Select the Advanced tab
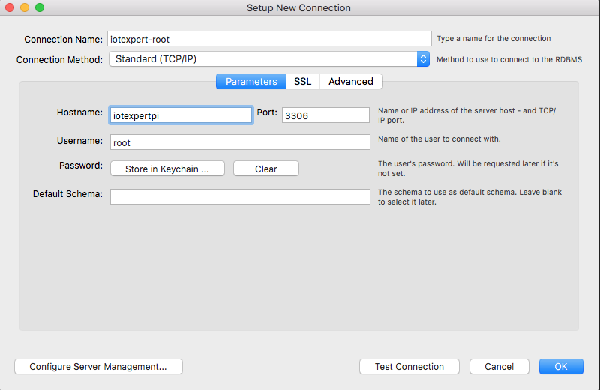This screenshot has width=600, height=390. tap(351, 82)
